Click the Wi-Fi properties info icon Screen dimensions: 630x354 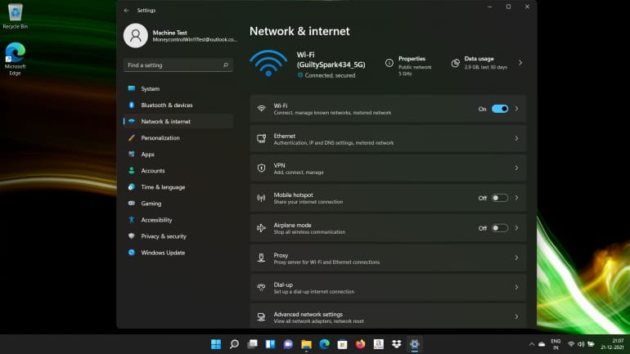[x=389, y=63]
